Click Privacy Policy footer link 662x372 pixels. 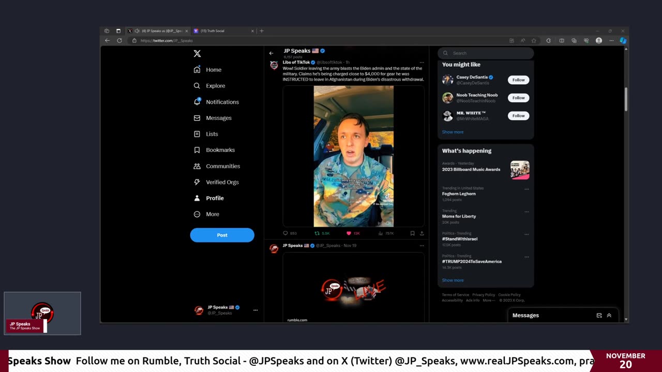click(x=484, y=295)
